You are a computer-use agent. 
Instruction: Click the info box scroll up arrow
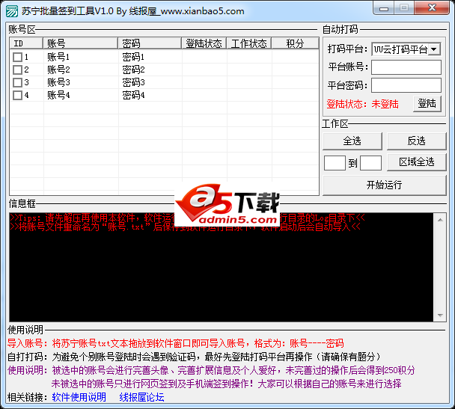tap(440, 220)
